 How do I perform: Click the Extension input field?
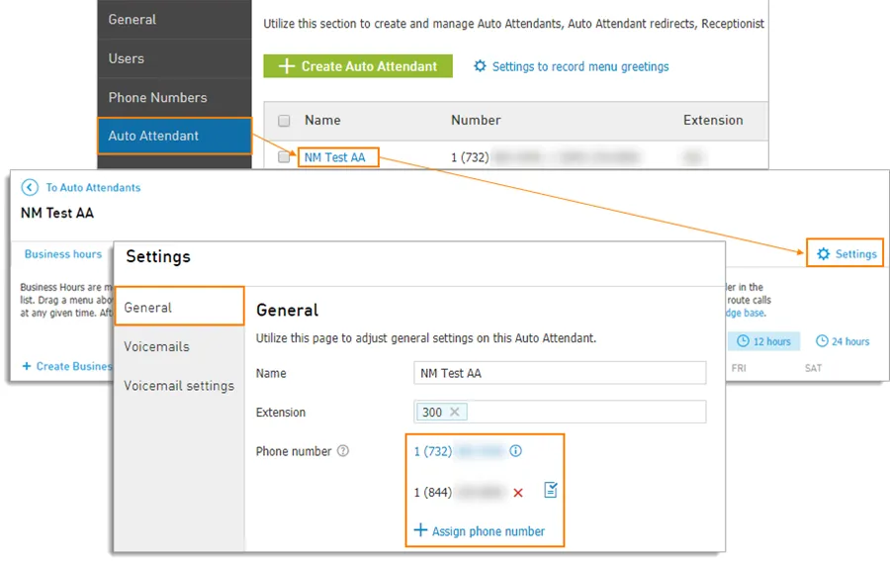pos(560,412)
